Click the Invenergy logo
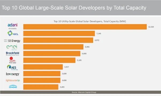 (13, 74)
